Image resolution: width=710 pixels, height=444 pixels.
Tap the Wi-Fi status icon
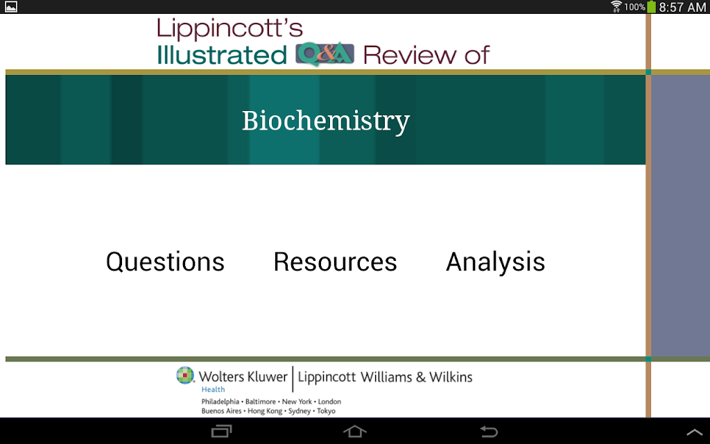pyautogui.click(x=616, y=6)
